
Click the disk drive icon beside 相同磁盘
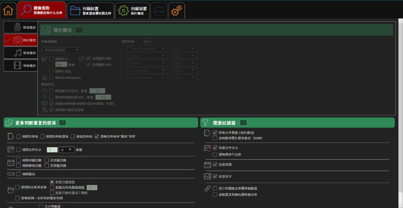pos(11,174)
